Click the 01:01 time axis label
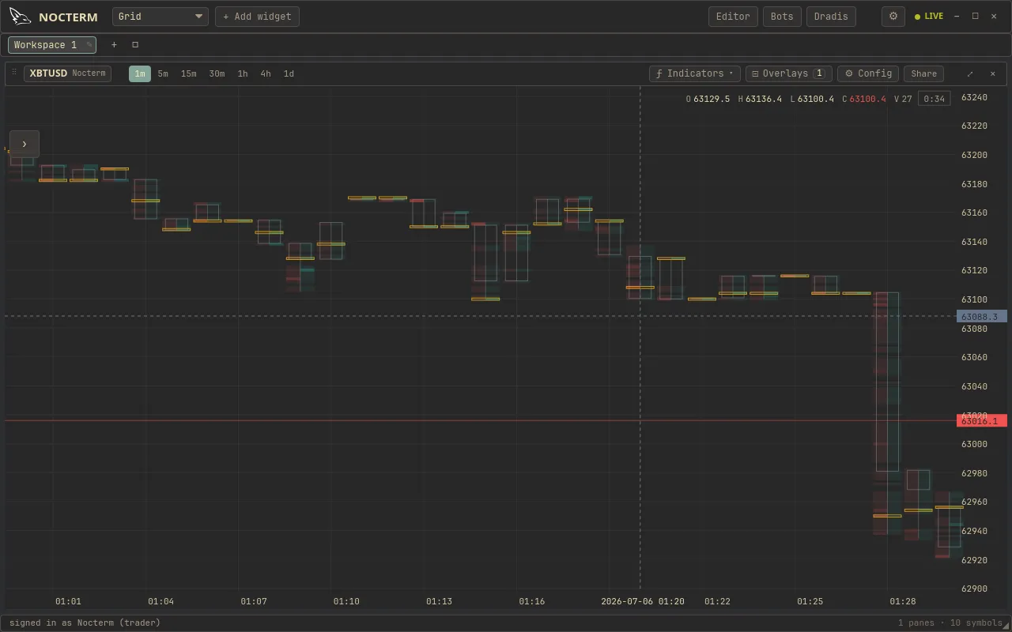The height and width of the screenshot is (632, 1012). [x=68, y=601]
